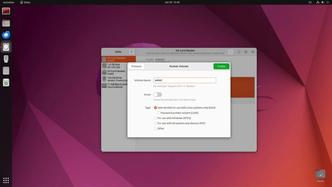332x187 pixels.
Task: Choose the Other type option
Action: [x=155, y=129]
